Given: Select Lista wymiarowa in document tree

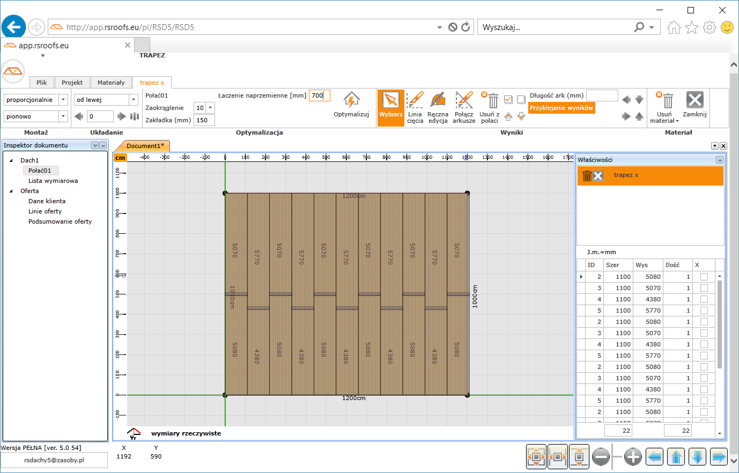Looking at the screenshot, I should [x=53, y=181].
